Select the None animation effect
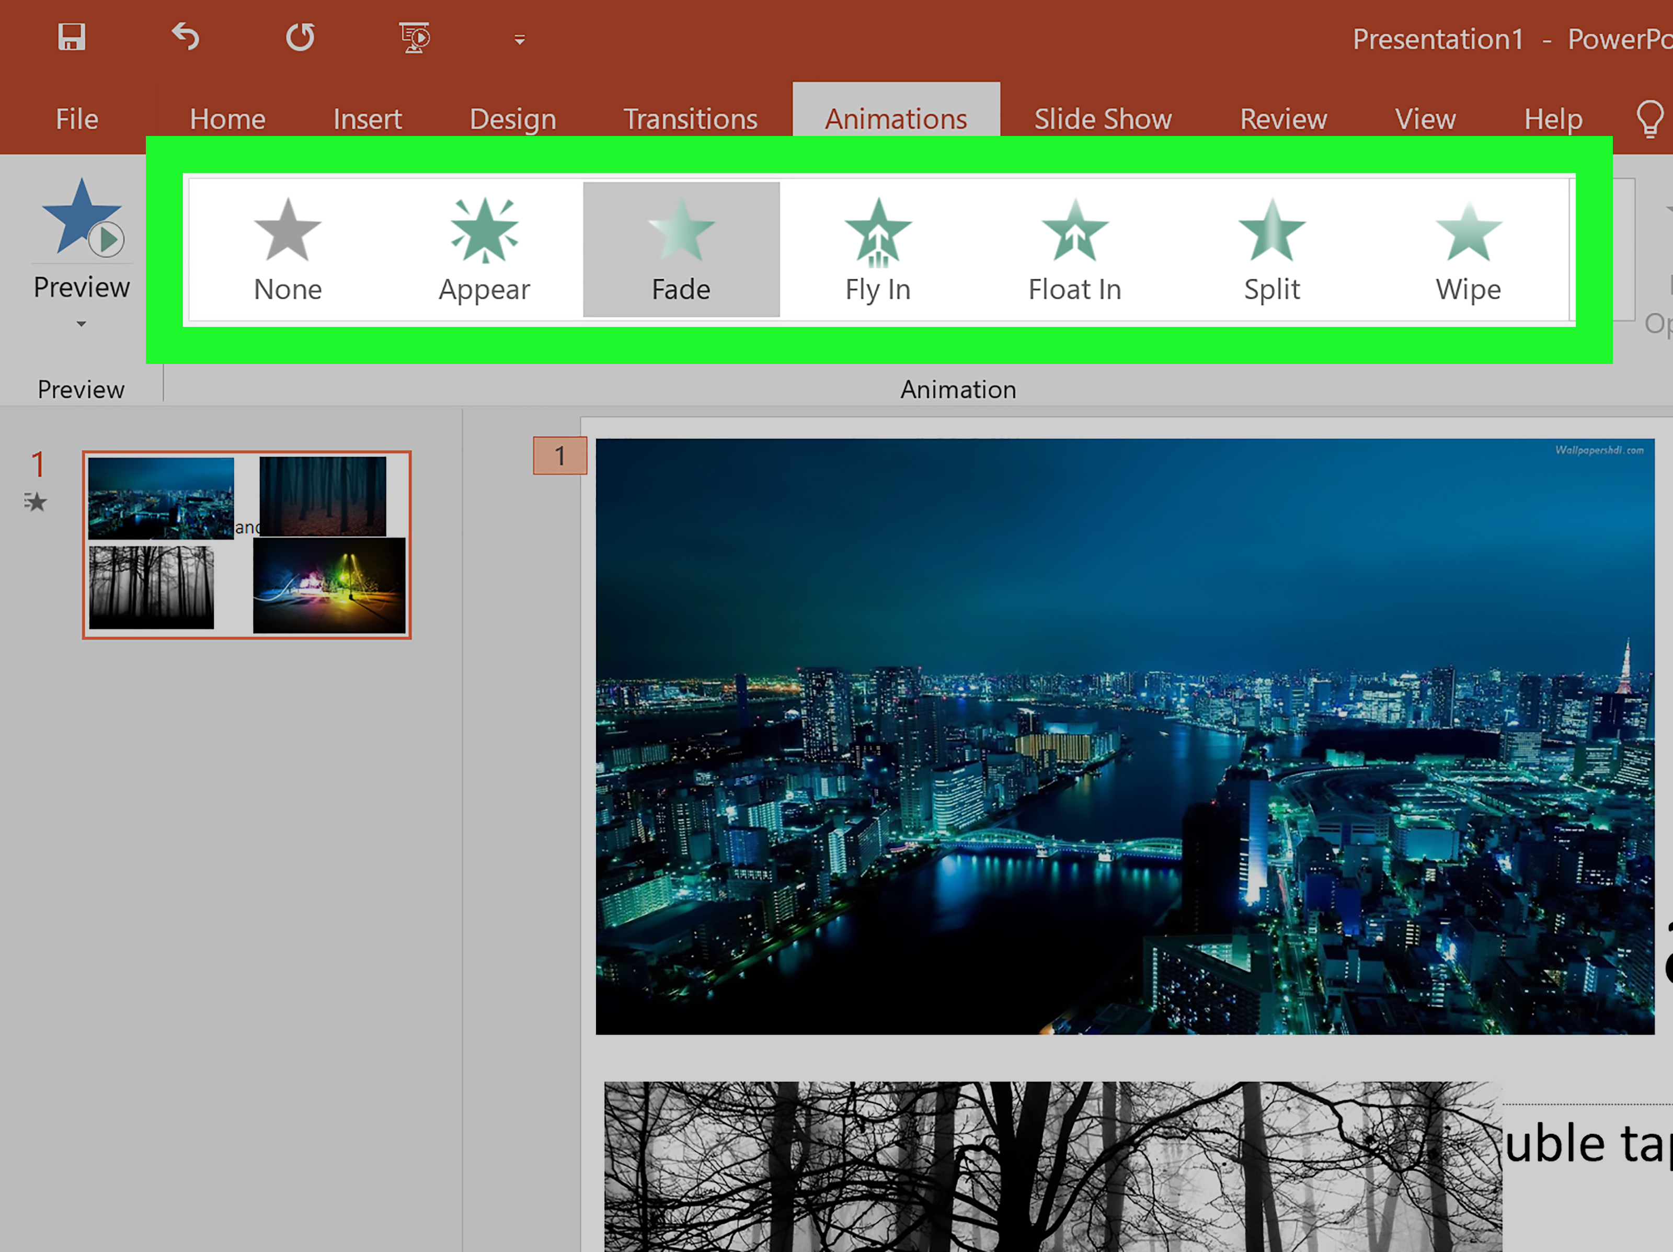Image resolution: width=1673 pixels, height=1252 pixels. tap(288, 249)
